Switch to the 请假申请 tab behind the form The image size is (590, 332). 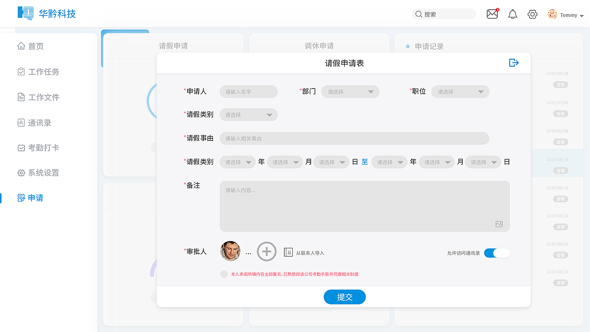click(x=173, y=46)
